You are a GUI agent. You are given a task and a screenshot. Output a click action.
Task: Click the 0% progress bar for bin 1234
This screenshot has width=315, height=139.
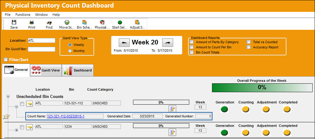coord(161,126)
